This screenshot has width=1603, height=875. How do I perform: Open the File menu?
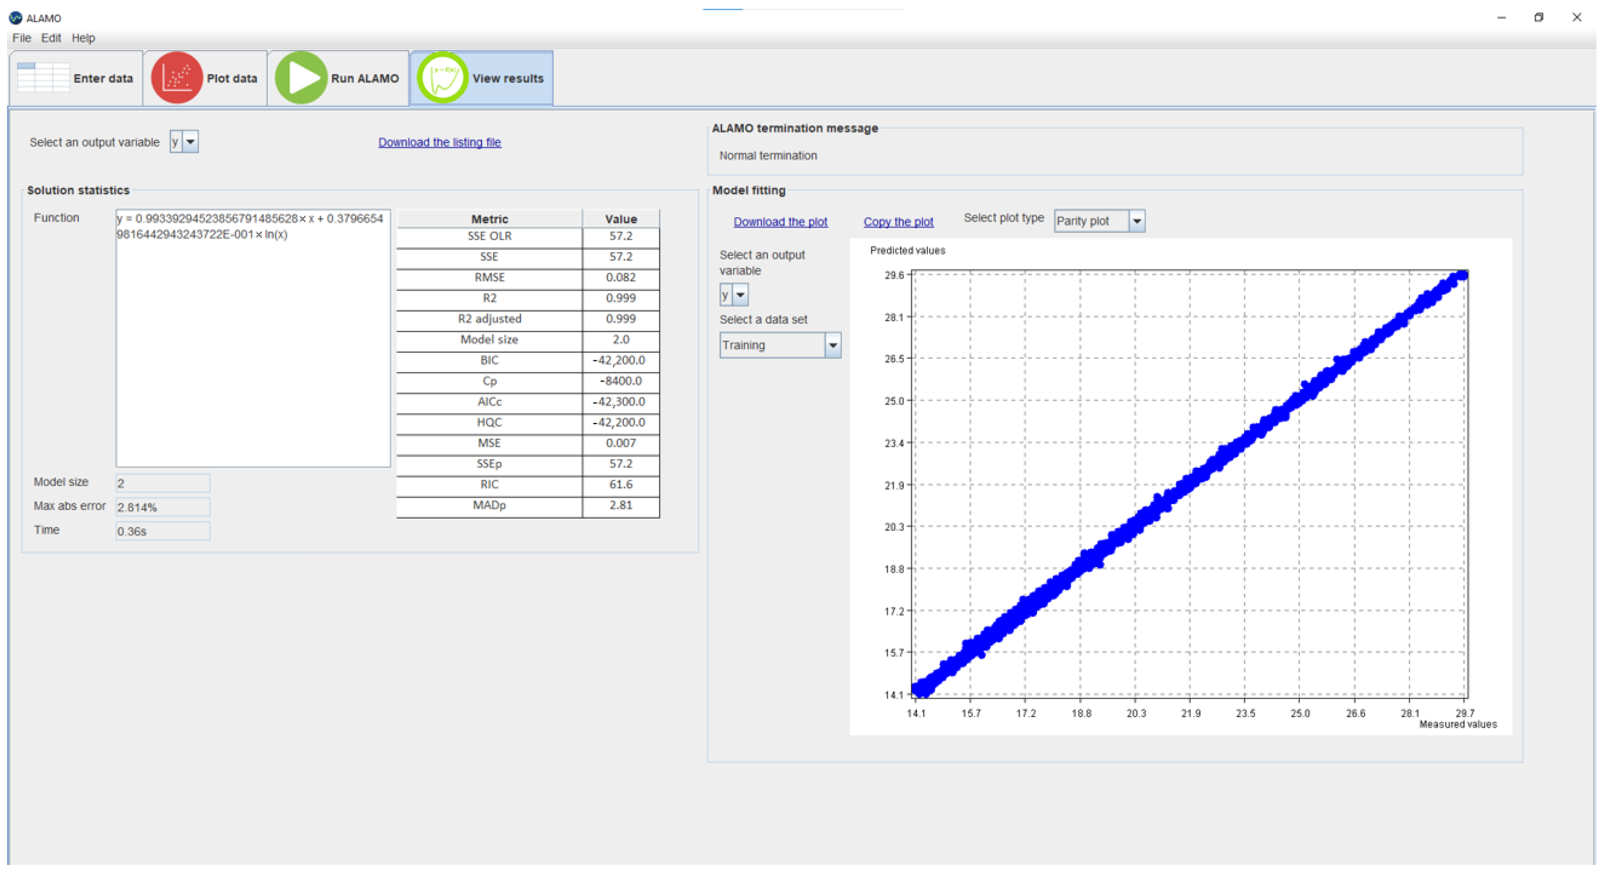coord(21,38)
